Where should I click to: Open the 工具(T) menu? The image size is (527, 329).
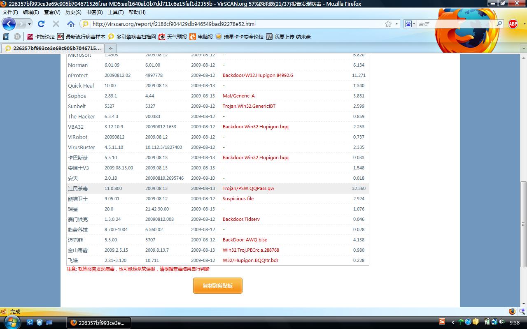[115, 12]
